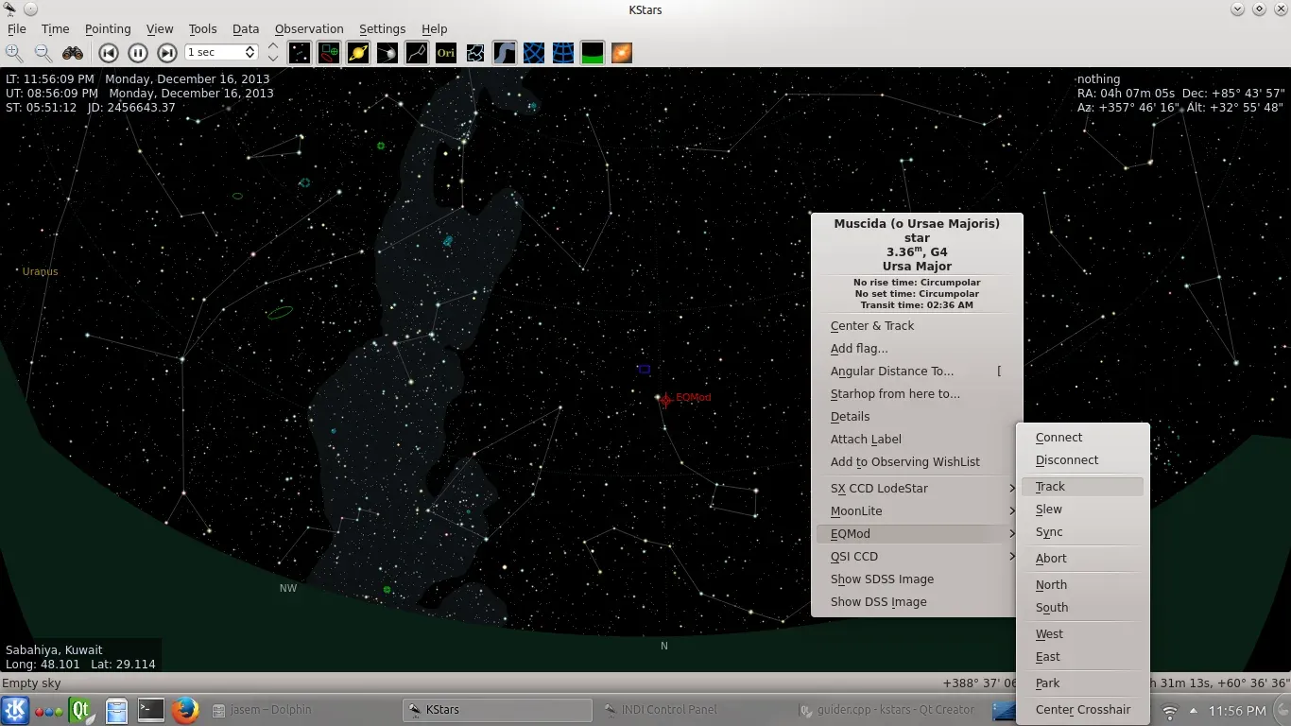Decrease time step with the down chevron
Viewport: 1291px width, 726px height.
pos(273,59)
